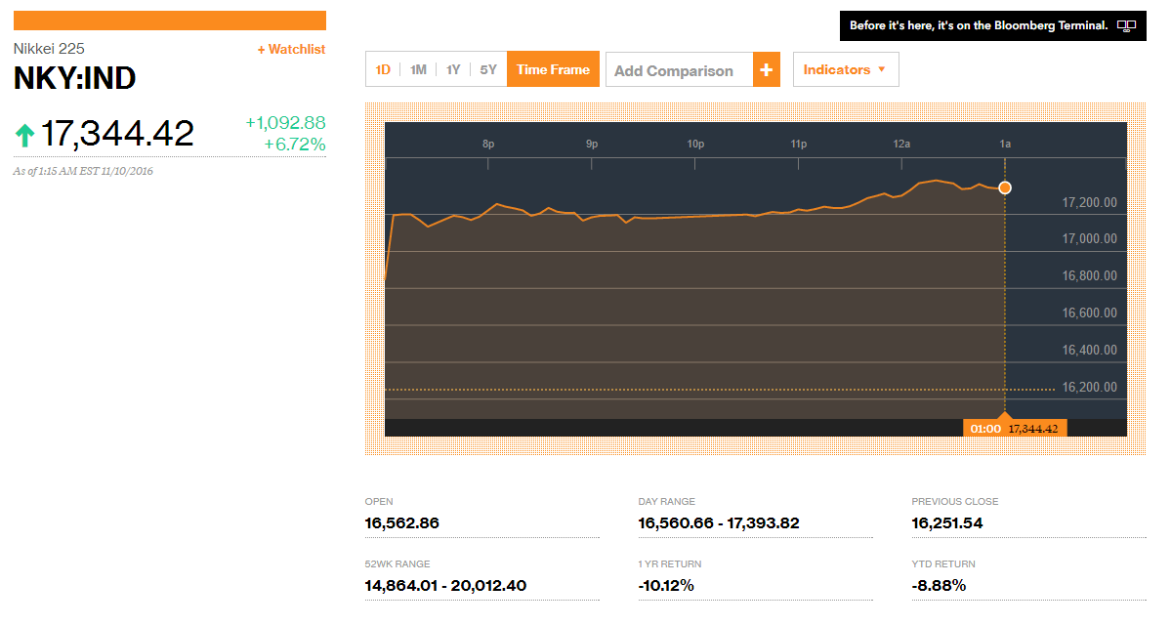This screenshot has height=625, width=1171.
Task: Click the 01:00 time marker on chart axis
Action: pos(984,428)
